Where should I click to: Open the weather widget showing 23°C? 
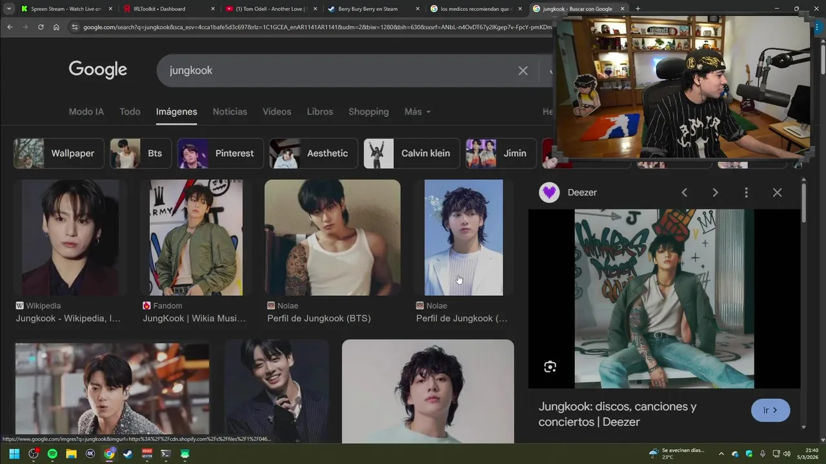[676, 454]
